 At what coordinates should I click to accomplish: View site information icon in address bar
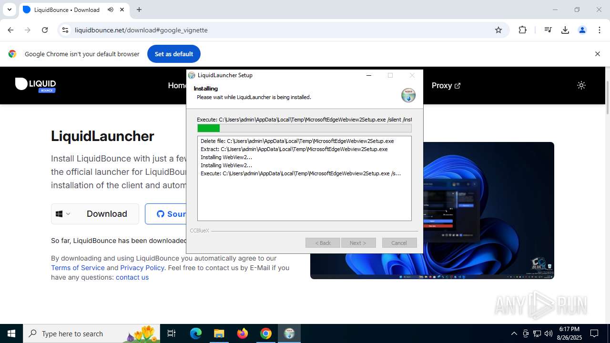[x=65, y=30]
